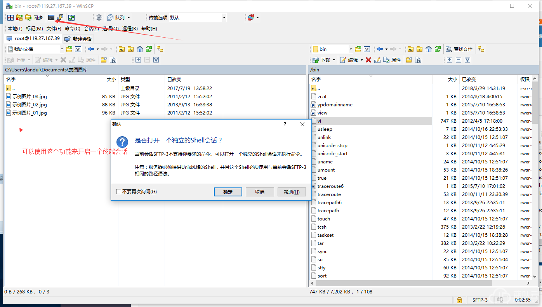Image resolution: width=542 pixels, height=307 pixels.
Task: Open the 帮助(H) menu
Action: coord(149,29)
